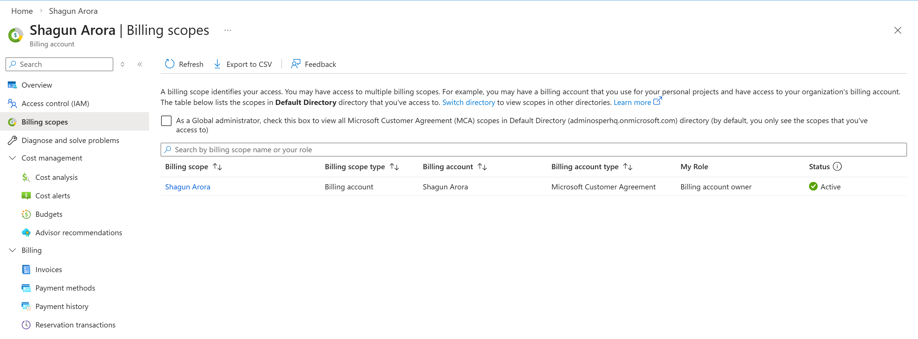Screen dimensions: 918x339
Task: Click the Payment history icon
Action: pos(26,306)
